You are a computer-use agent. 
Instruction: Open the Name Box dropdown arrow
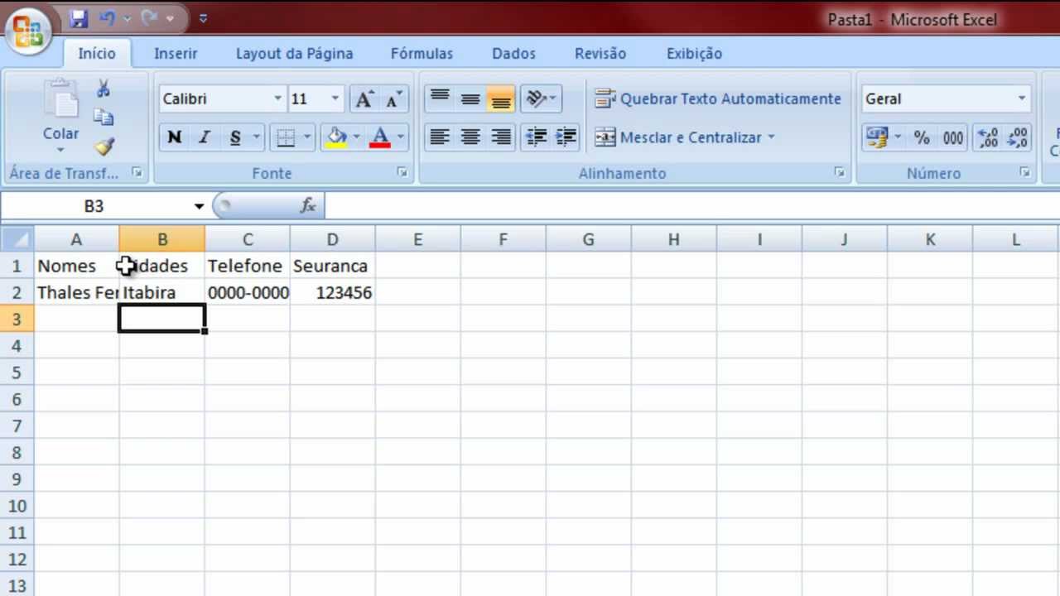point(199,205)
